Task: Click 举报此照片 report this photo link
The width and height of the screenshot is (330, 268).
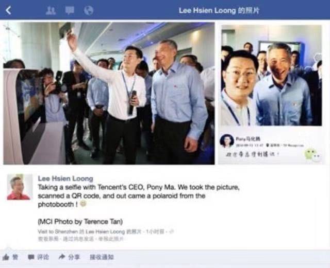Action: point(111,239)
